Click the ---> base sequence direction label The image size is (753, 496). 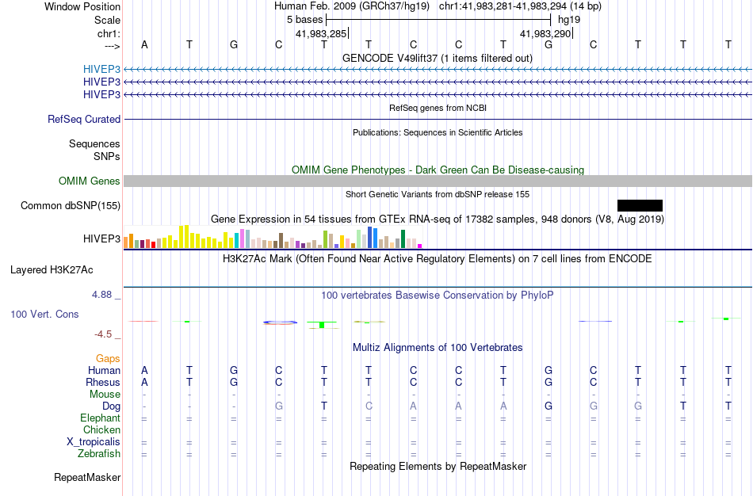click(112, 46)
